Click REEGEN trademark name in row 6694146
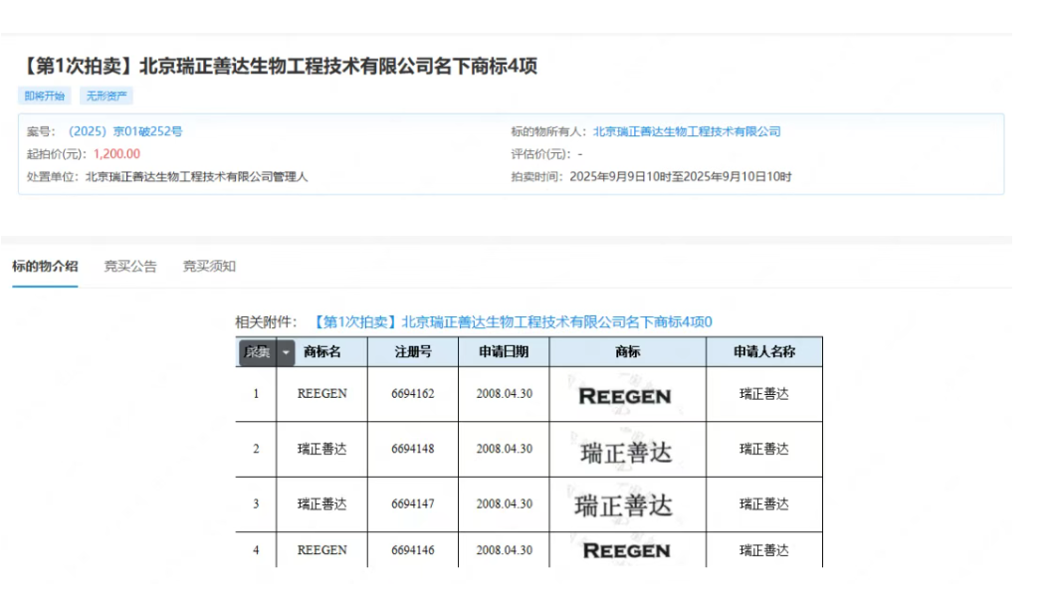The image size is (1060, 597). 321,550
